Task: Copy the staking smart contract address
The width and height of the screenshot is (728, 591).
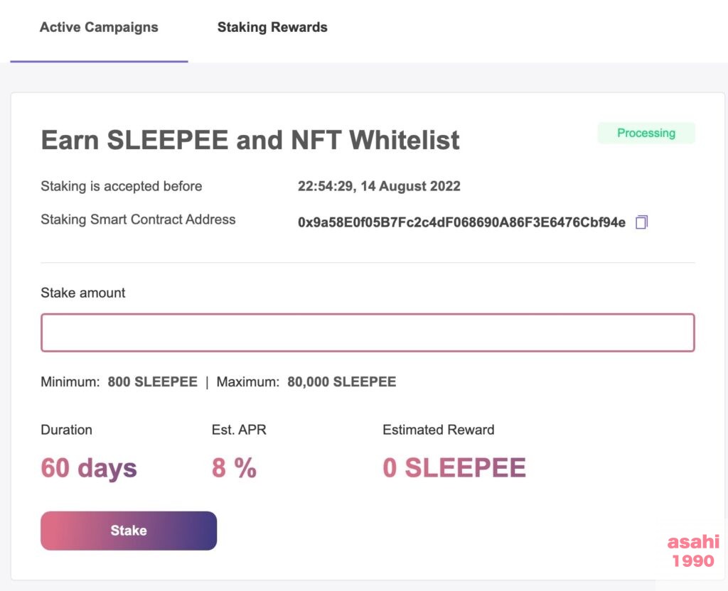Action: (x=641, y=222)
